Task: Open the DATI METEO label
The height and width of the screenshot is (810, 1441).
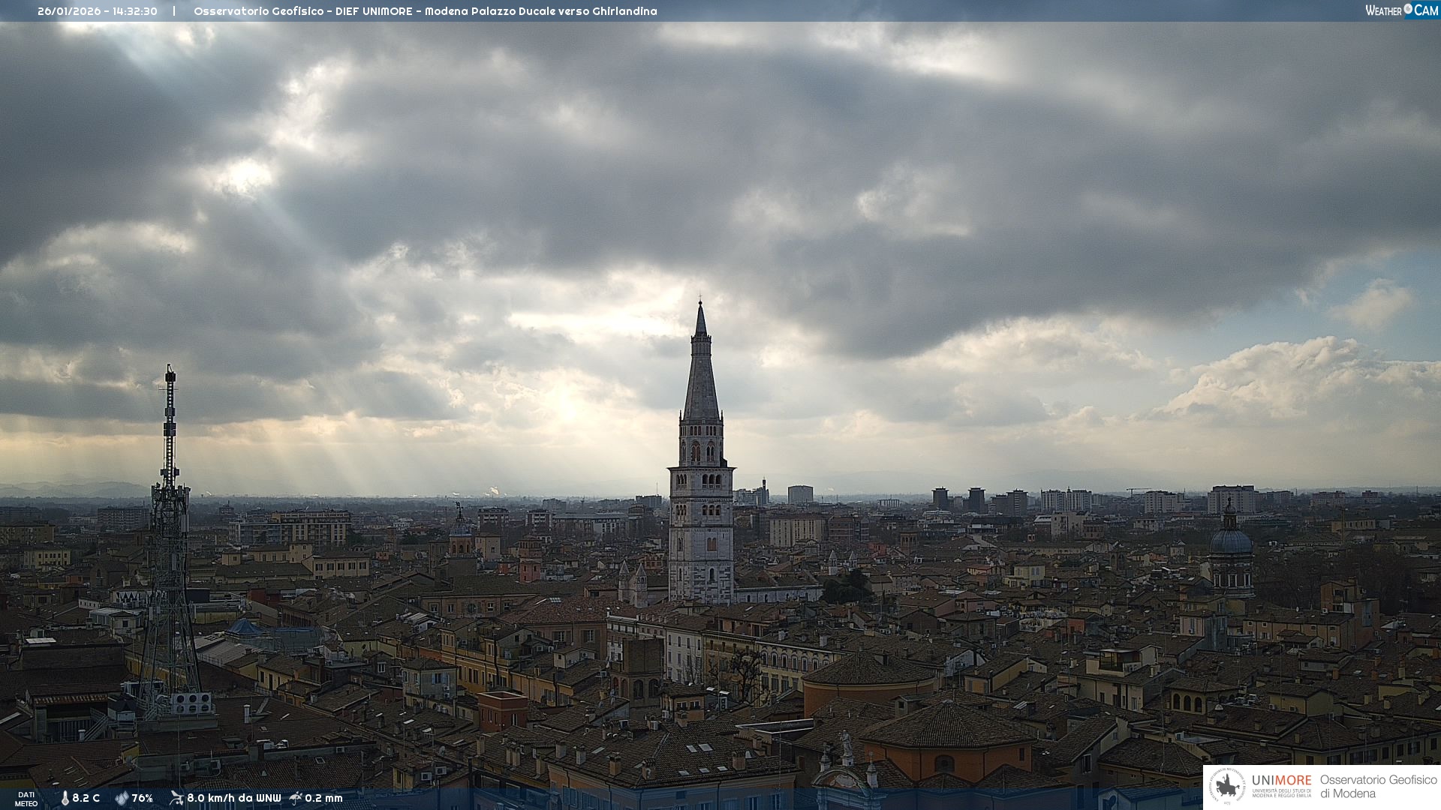Action: point(26,799)
